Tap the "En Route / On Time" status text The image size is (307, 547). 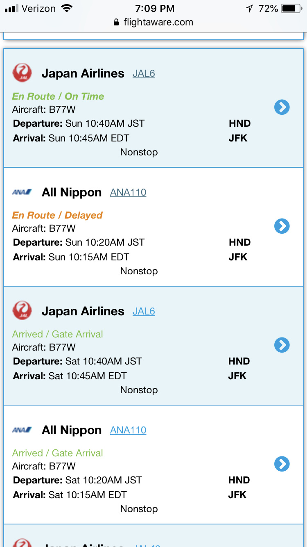click(58, 96)
